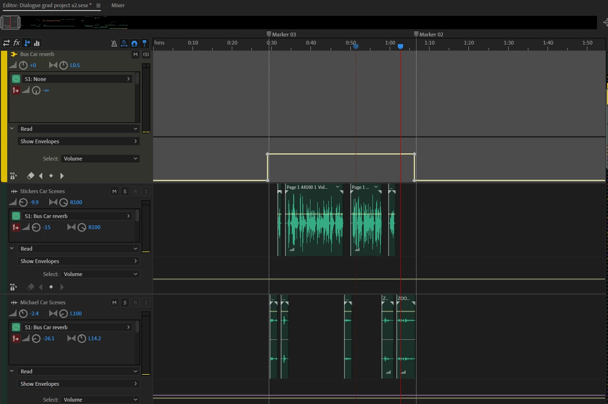The image size is (608, 404).
Task: Open the Editor panel menu icon
Action: [x=98, y=6]
